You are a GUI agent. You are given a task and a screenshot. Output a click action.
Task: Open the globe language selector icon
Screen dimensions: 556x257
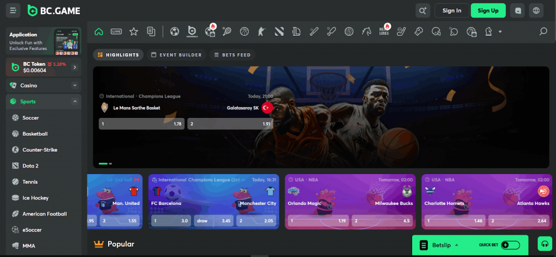point(537,10)
